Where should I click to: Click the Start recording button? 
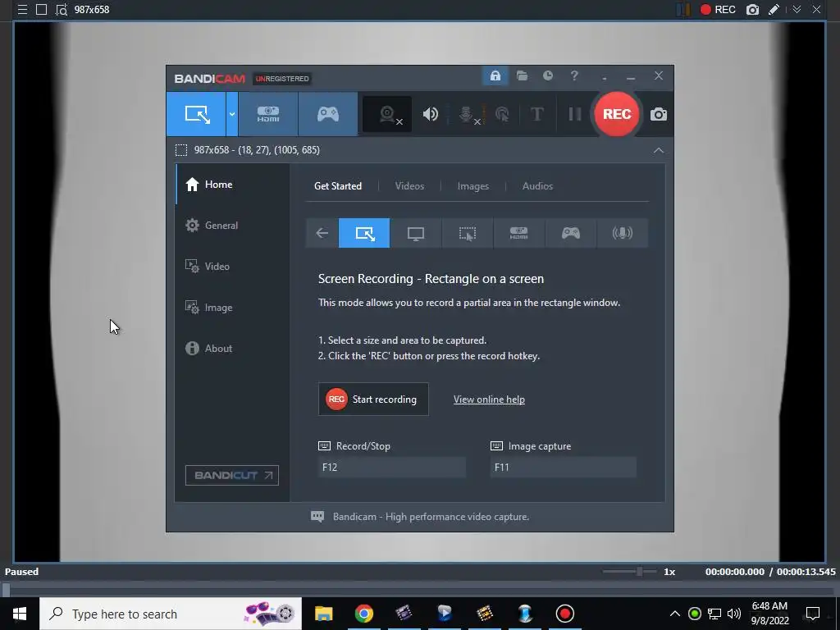373,399
